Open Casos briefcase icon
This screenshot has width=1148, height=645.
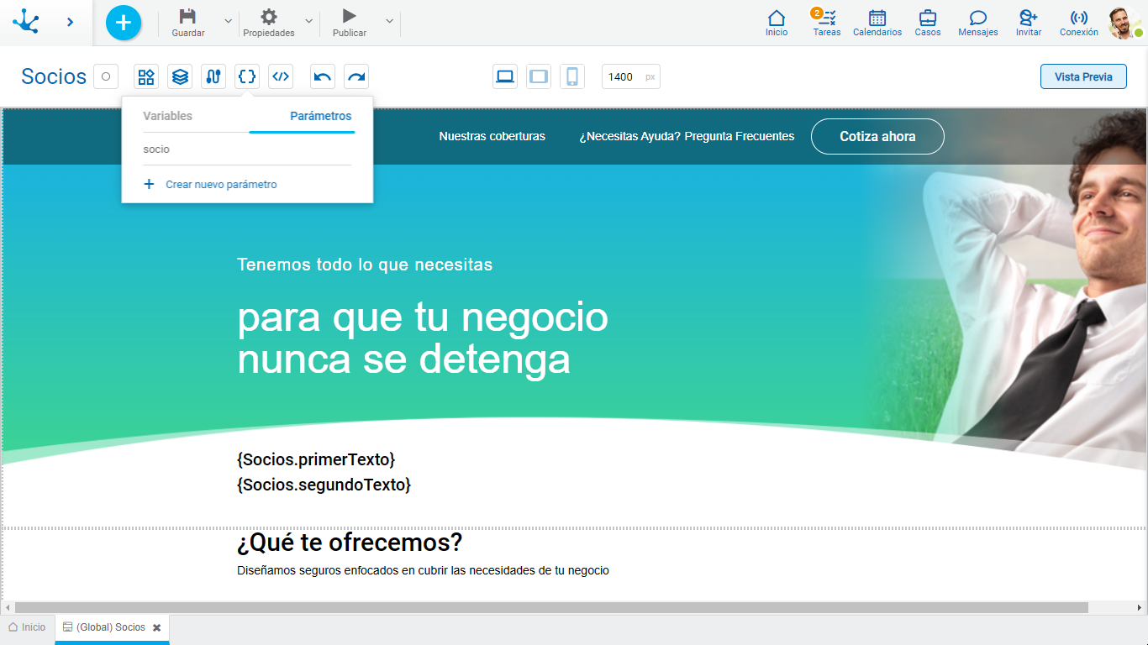tap(928, 18)
